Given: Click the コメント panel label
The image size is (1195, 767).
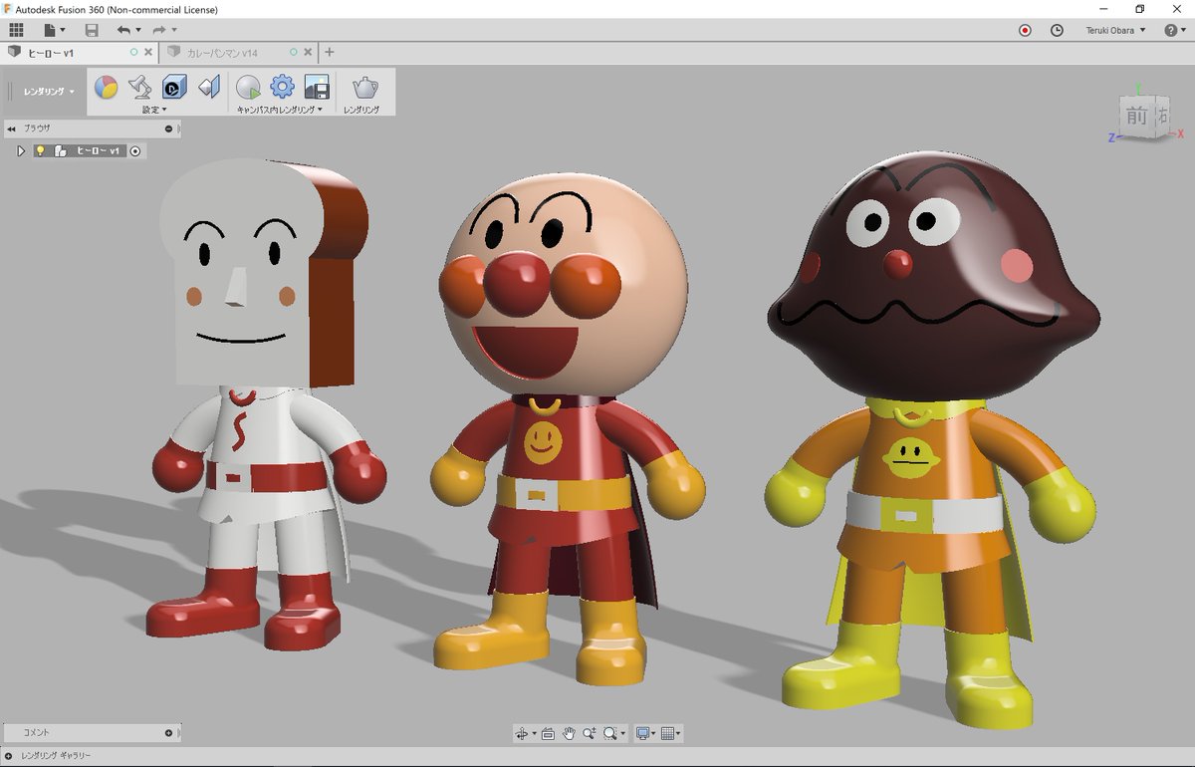Looking at the screenshot, I should (x=37, y=733).
